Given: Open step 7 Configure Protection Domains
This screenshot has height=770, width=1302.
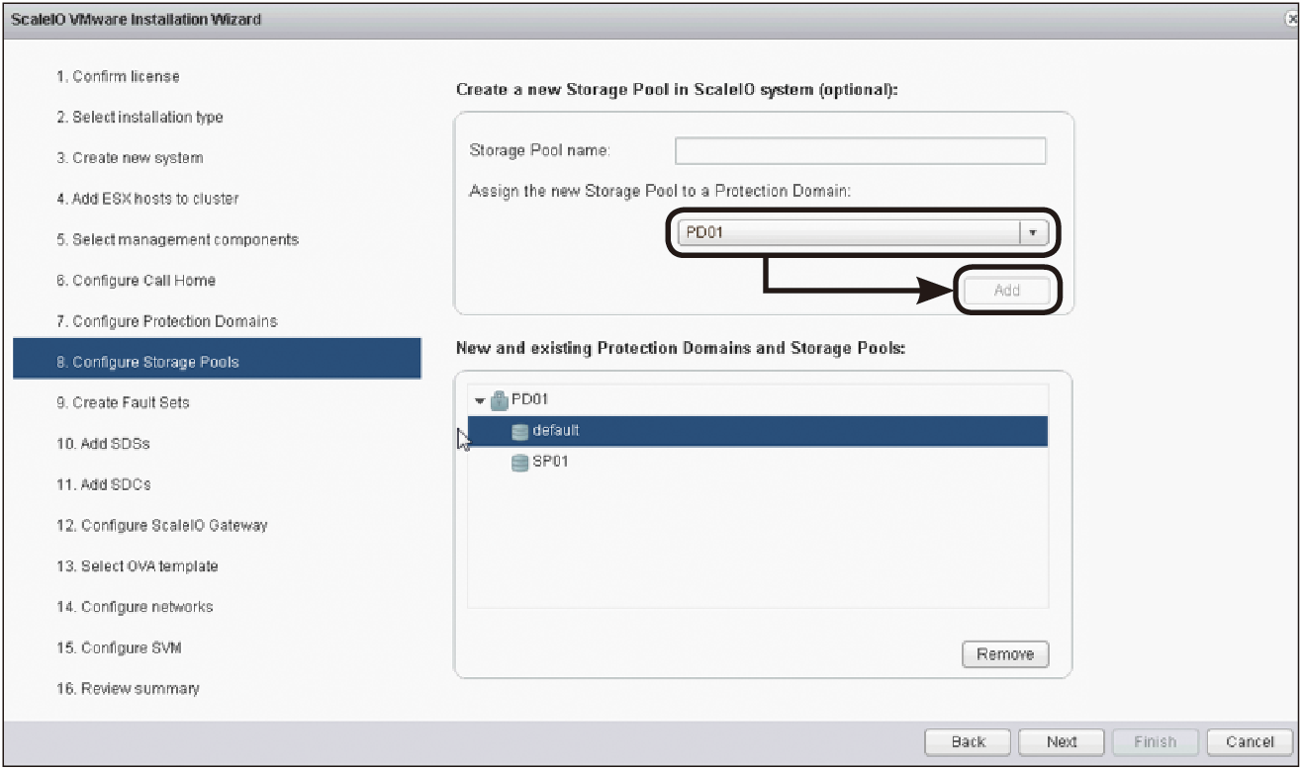Looking at the screenshot, I should point(166,321).
